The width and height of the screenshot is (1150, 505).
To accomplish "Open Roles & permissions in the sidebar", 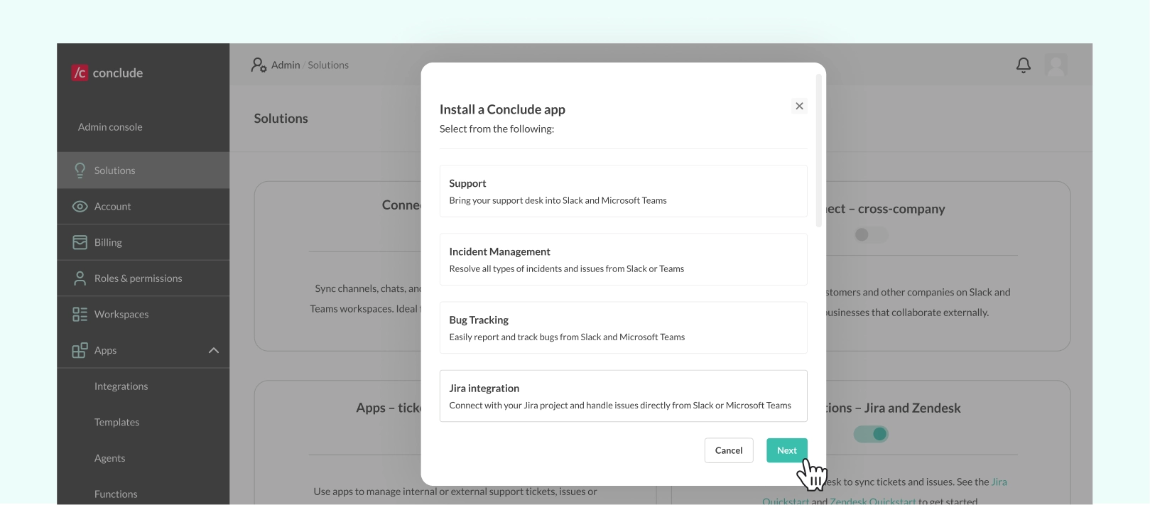I will point(143,278).
